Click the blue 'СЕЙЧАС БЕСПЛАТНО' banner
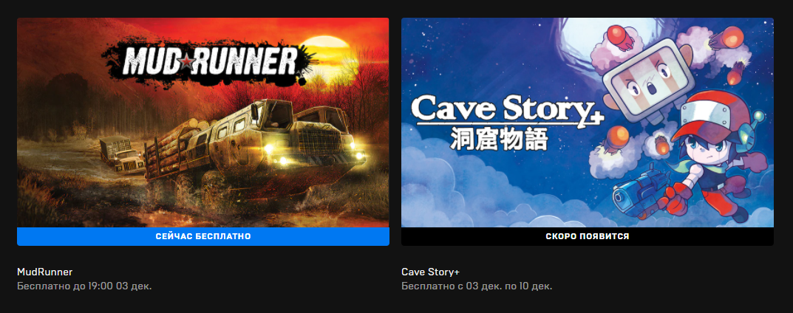Screen dimensions: 793x313 pos(202,236)
